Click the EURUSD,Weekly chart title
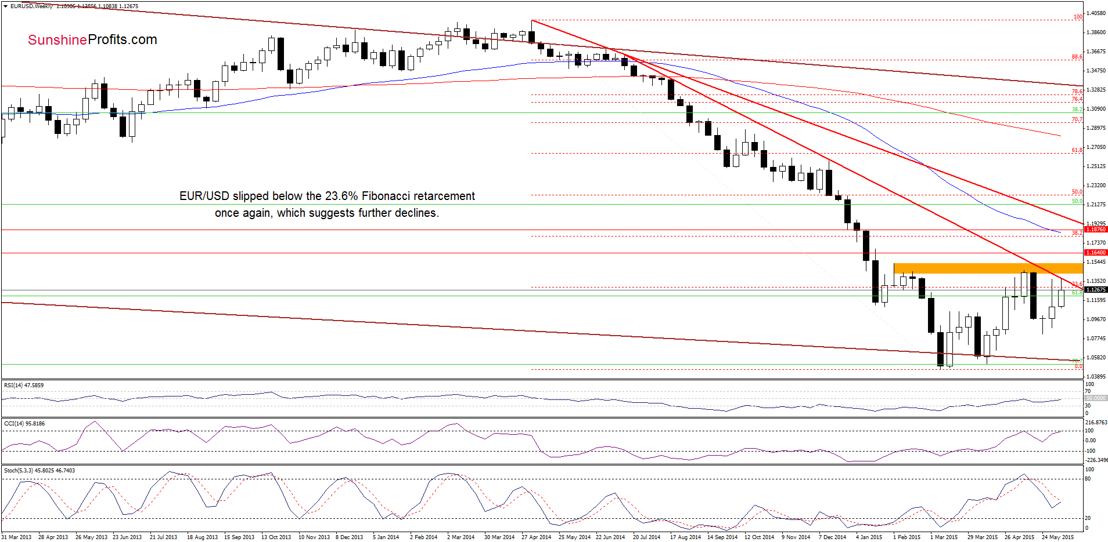This screenshot has width=1108, height=542. coord(31,6)
